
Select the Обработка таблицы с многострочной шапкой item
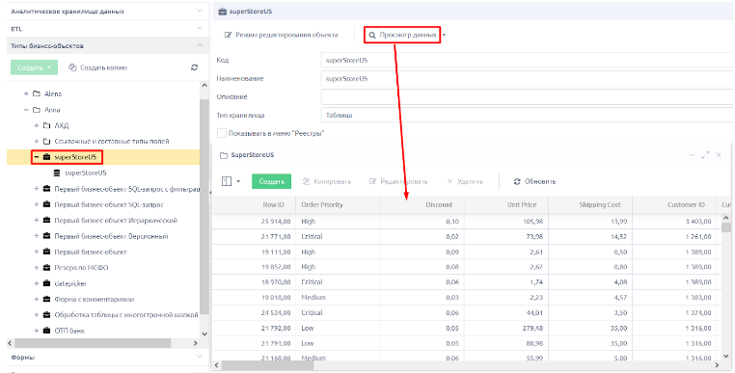tap(126, 315)
